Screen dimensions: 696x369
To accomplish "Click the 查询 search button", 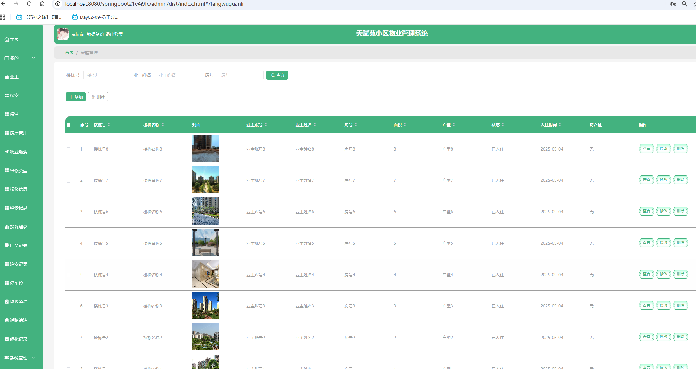I will (277, 75).
